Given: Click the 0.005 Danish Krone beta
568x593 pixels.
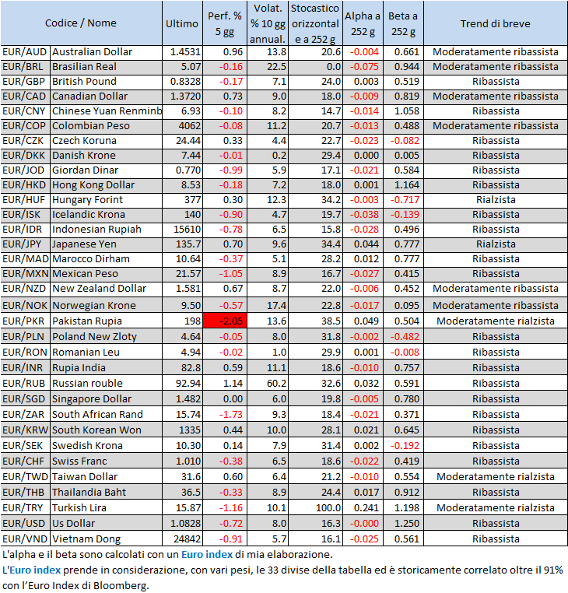Looking at the screenshot, I should pyautogui.click(x=403, y=155).
